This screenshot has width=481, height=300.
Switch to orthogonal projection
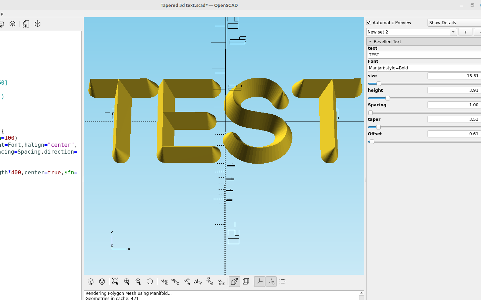coord(246,281)
